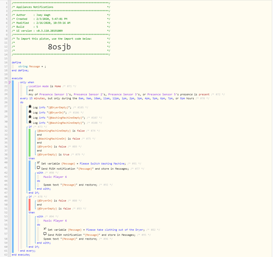Click the variable icon beside Set variable Please take clothing

click(x=45, y=229)
